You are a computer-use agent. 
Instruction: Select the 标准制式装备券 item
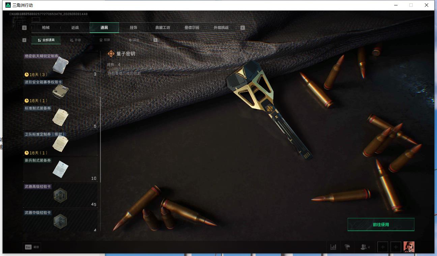(60, 117)
